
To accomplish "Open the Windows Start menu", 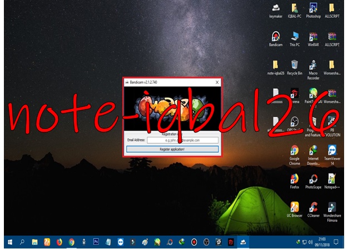I will click(10, 242).
